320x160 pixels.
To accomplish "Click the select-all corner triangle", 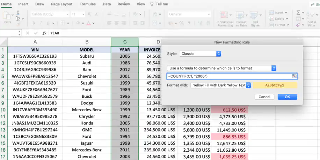I will click(x=4, y=42).
